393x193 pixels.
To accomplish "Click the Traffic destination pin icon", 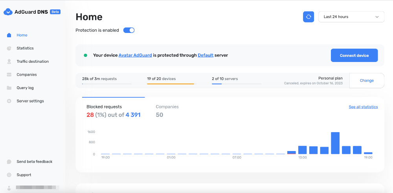I will [9, 62].
